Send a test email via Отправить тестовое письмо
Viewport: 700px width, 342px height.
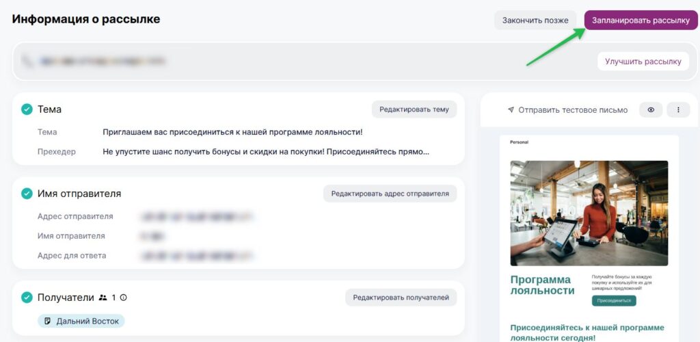pyautogui.click(x=568, y=110)
